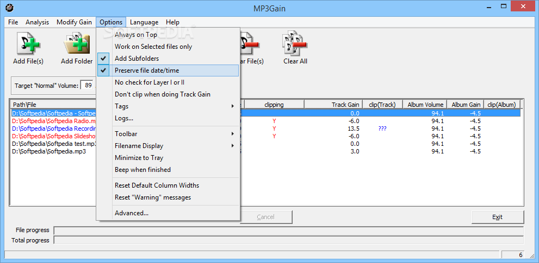
Task: Uncheck Add Subfolders option
Action: click(168, 59)
